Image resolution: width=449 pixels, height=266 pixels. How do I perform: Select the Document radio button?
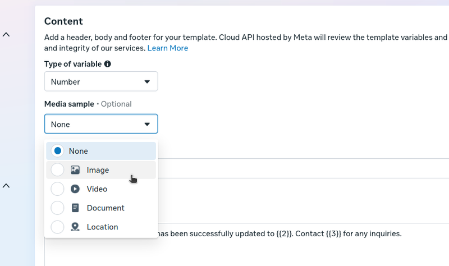pos(57,208)
